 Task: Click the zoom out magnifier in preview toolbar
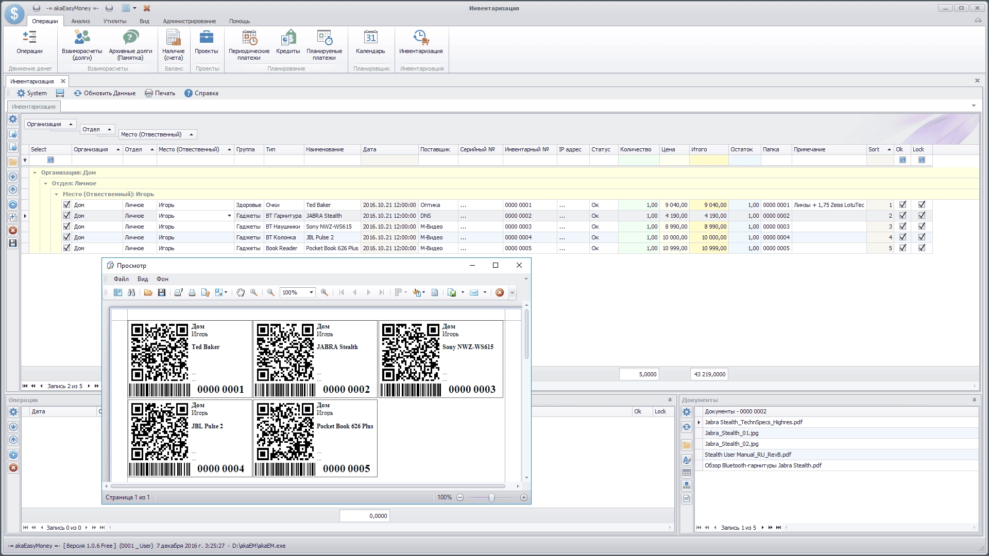coord(271,292)
